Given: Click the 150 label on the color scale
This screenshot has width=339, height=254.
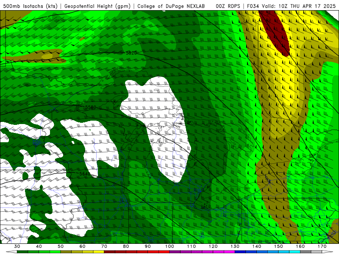Looking at the screenshot, I should click(278, 246).
